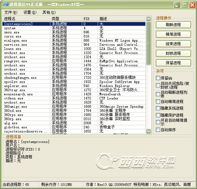Screen dimensions: 197x189
Task: Sort by the 描述 column header
Action: coord(122,19)
